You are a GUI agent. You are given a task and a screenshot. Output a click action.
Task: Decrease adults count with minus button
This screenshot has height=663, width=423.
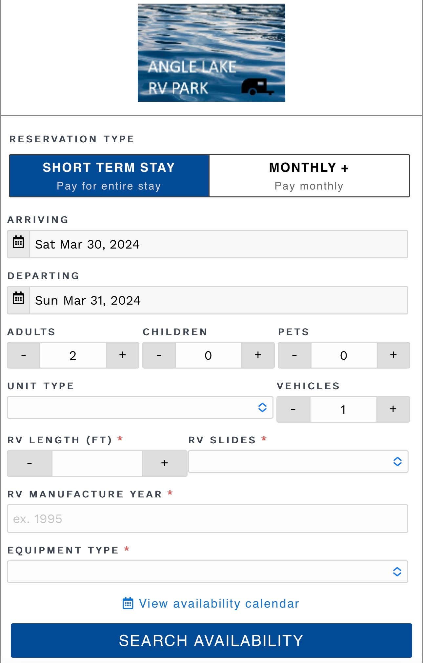24,355
